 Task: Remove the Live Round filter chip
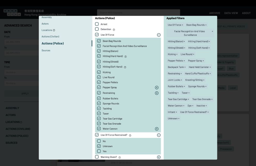click(194, 54)
